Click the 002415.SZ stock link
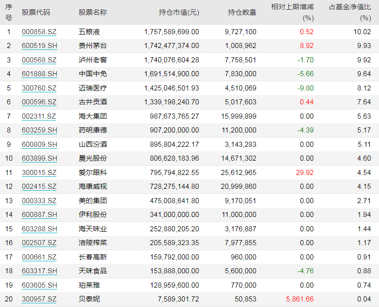Viewport: 379px width, 307px height. [39, 187]
